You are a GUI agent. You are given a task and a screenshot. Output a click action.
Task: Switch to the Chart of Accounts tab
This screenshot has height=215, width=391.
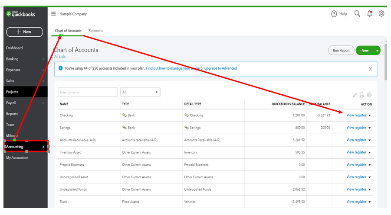click(x=68, y=31)
